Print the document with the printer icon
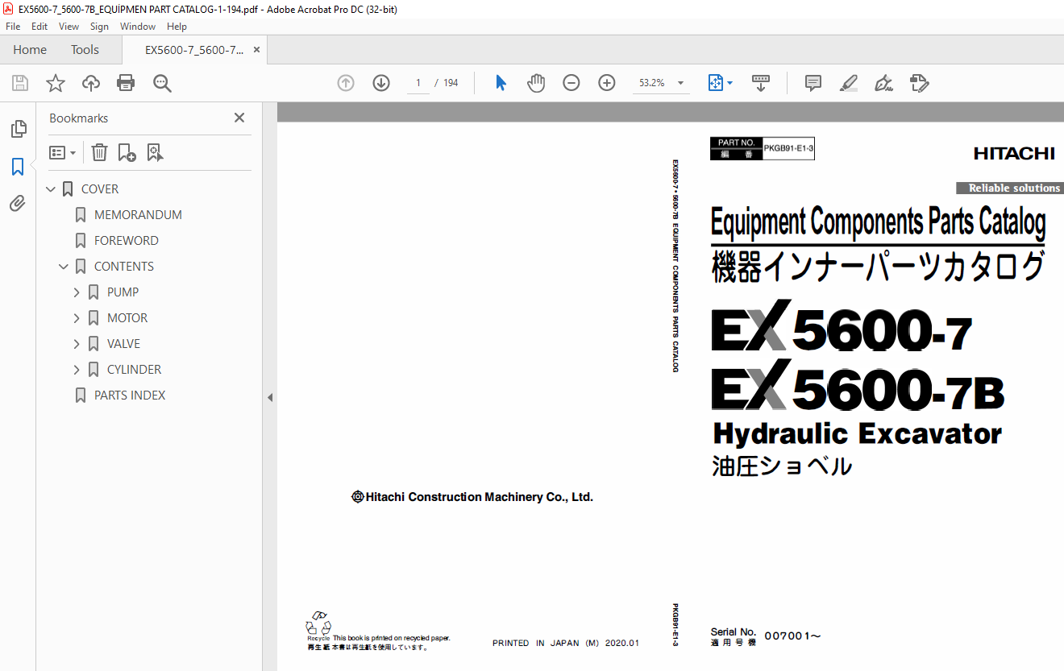 pyautogui.click(x=126, y=83)
